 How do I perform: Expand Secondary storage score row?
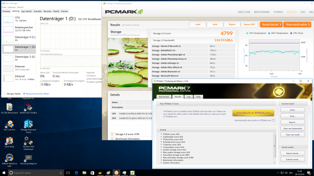pos(161,155)
